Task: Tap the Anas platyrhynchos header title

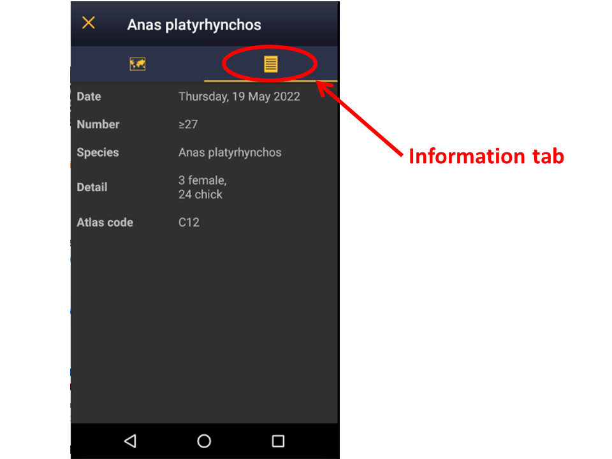Action: (x=194, y=25)
